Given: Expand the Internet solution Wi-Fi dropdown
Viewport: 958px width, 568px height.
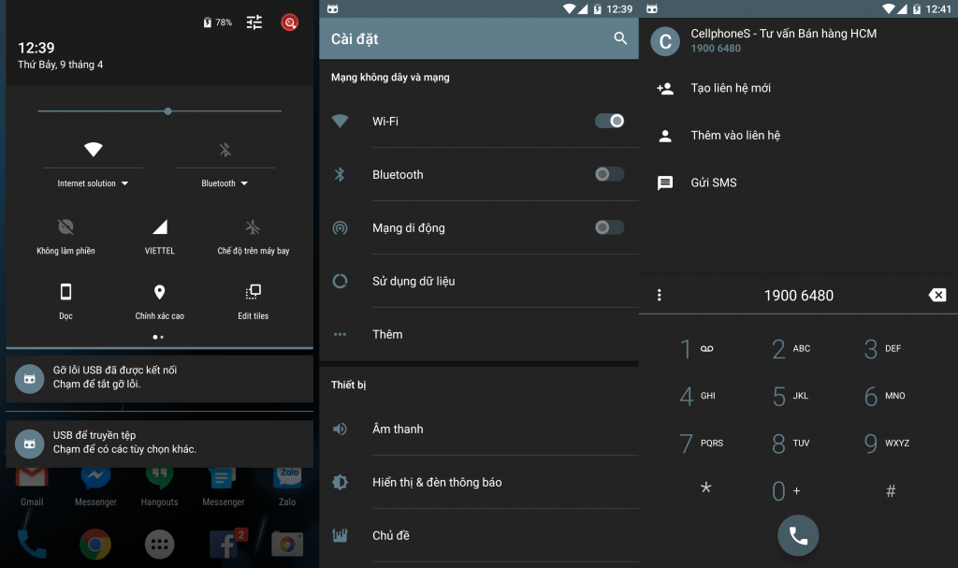Looking at the screenshot, I should click(x=93, y=183).
